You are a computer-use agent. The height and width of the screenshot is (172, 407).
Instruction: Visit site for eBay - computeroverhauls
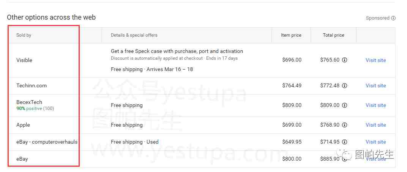375,142
